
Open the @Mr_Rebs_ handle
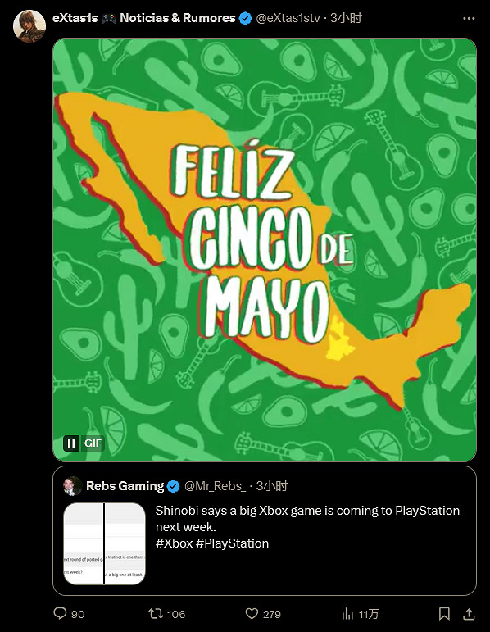pyautogui.click(x=215, y=486)
